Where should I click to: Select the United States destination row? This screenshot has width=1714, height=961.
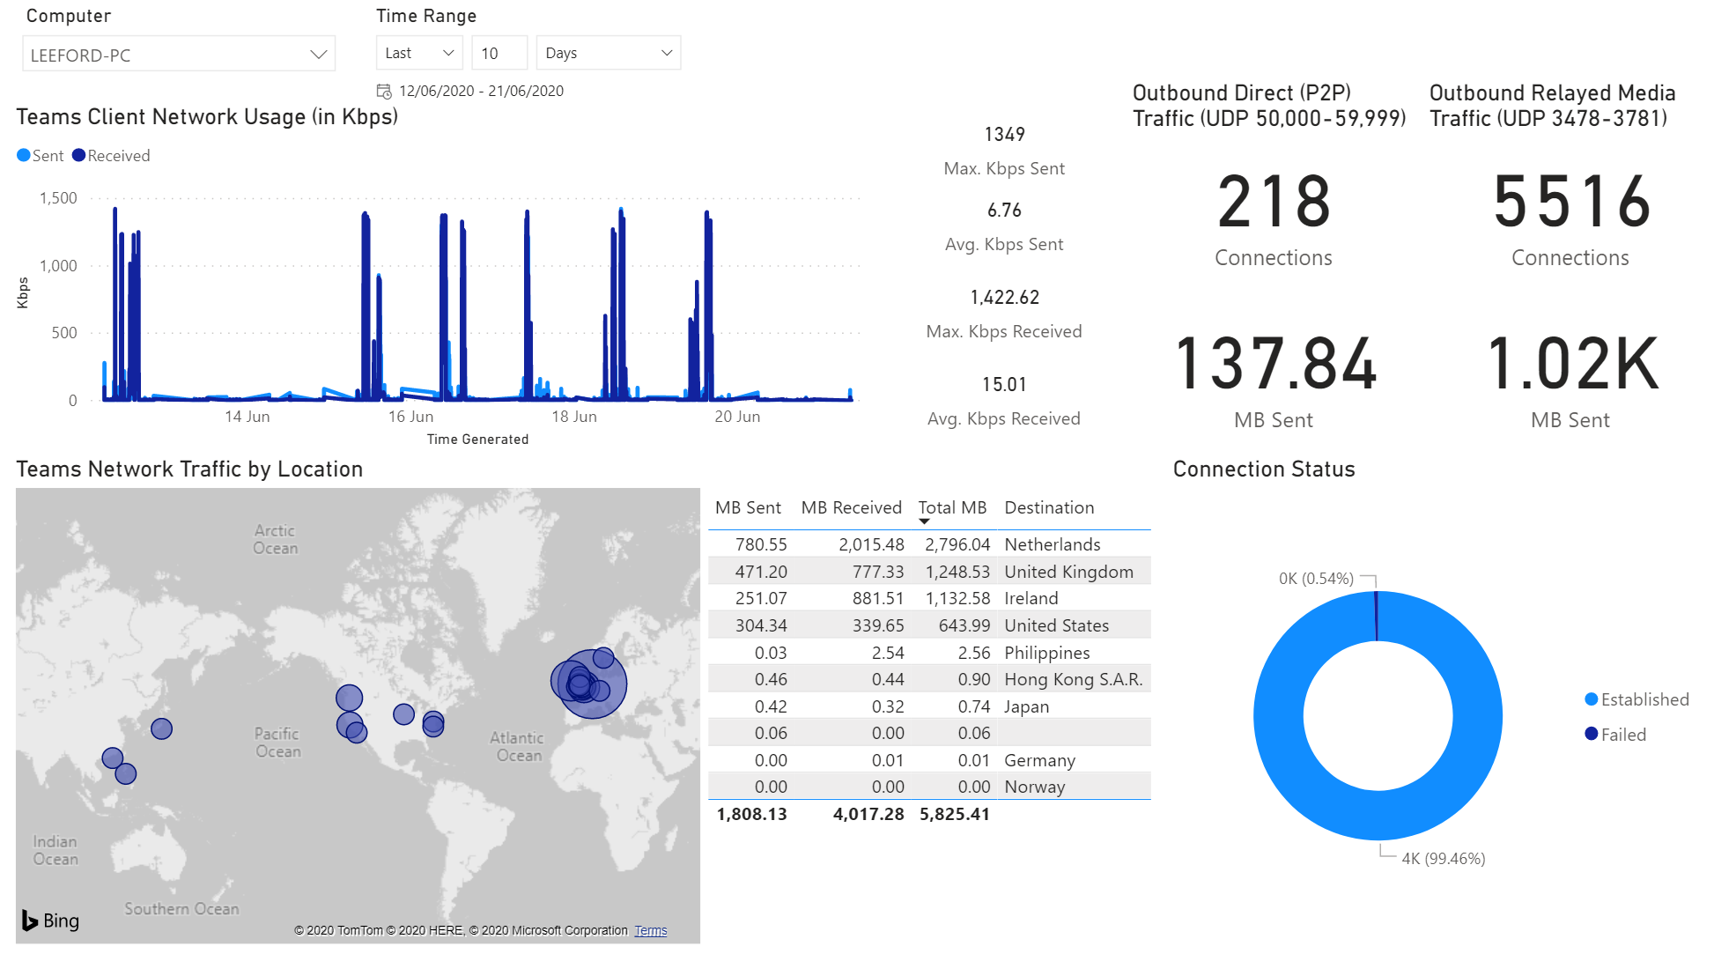pyautogui.click(x=929, y=625)
